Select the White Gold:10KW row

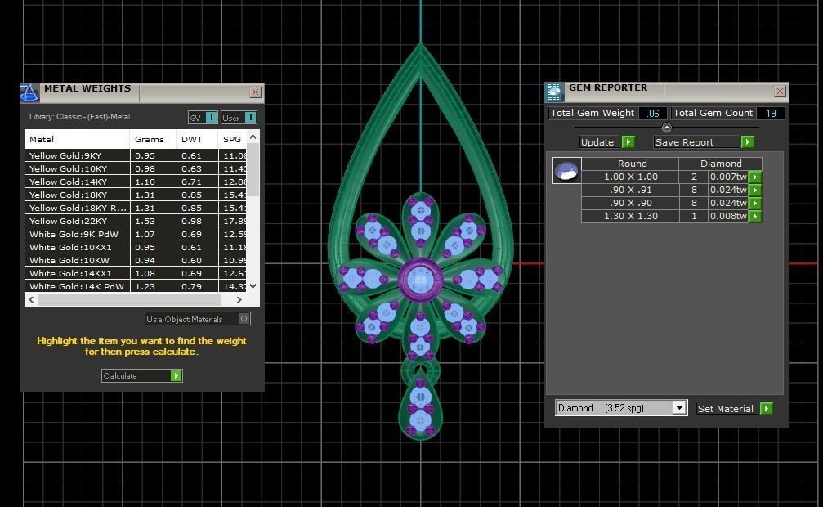point(136,260)
